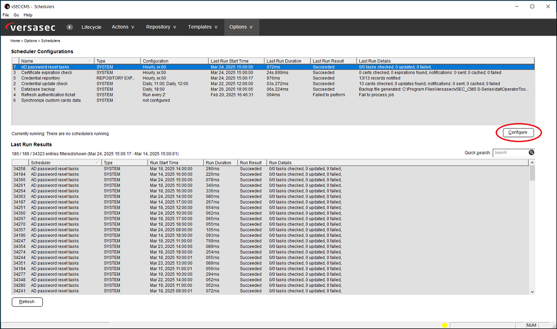Sort results by Run Result column
The image size is (557, 329).
tap(252, 163)
